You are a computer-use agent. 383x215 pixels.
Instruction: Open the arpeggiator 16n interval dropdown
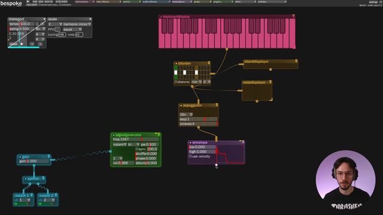click(x=186, y=114)
